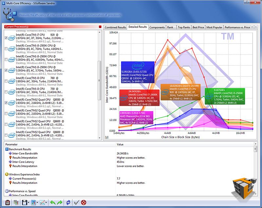The height and width of the screenshot is (208, 262).
Task: Click the green Core i5-2500K legend box
Action: click(225, 96)
